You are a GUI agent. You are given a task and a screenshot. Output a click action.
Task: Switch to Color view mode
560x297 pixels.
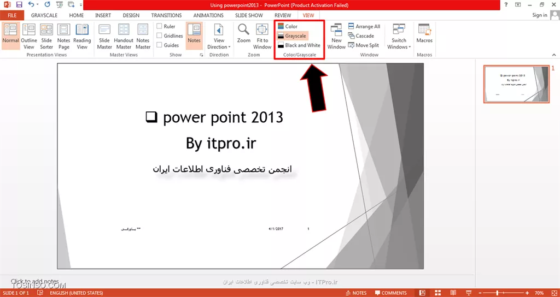point(288,26)
